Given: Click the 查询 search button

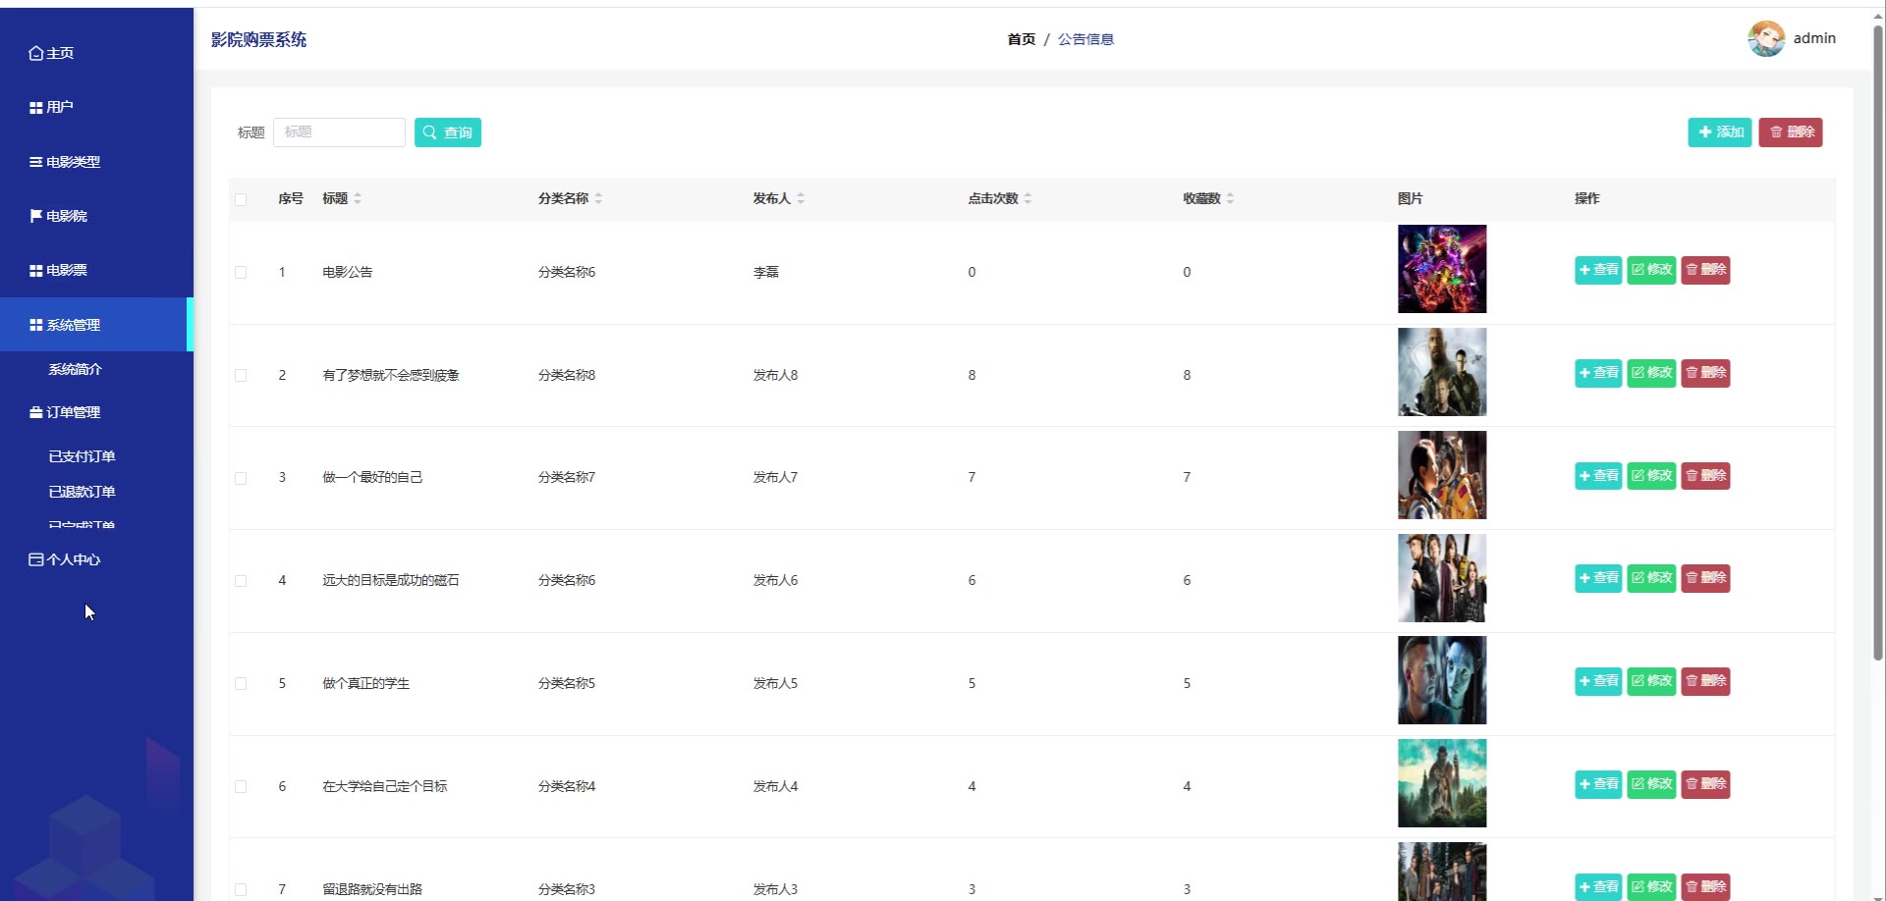Looking at the screenshot, I should 448,132.
